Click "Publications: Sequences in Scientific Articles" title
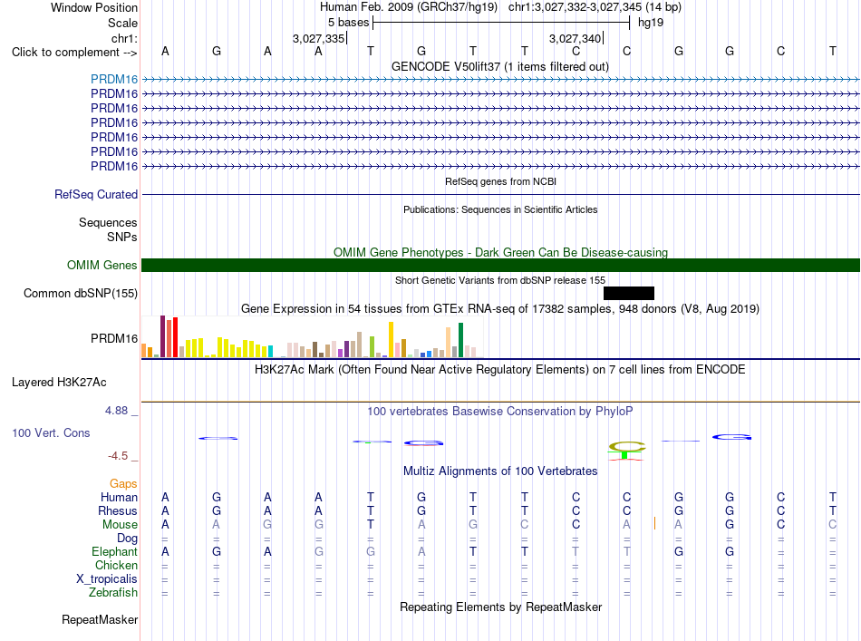The image size is (861, 641). click(x=500, y=209)
